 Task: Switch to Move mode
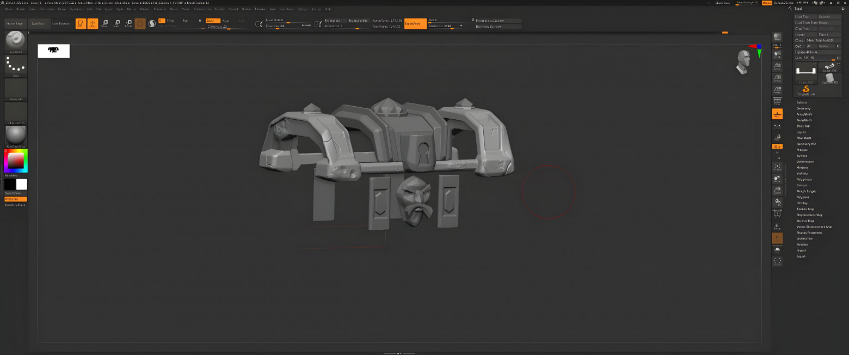tap(104, 23)
